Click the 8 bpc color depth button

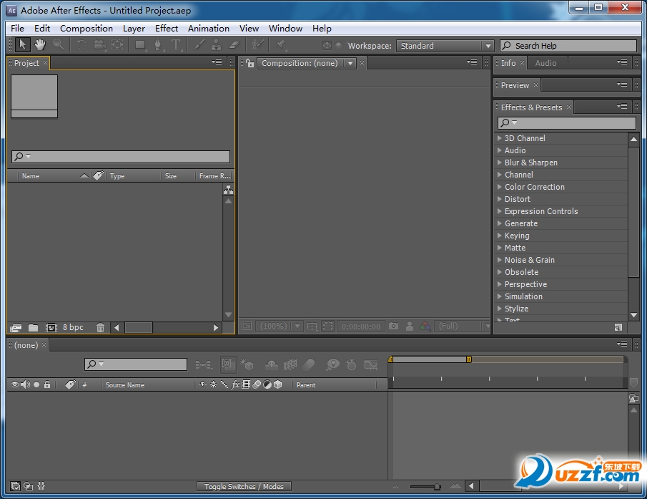click(73, 328)
